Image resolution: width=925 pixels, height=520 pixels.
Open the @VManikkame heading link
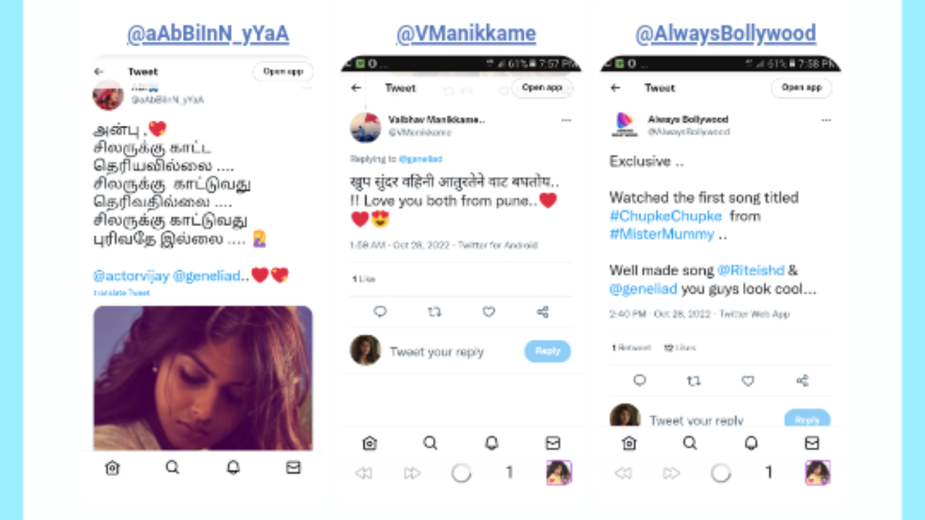pyautogui.click(x=466, y=33)
